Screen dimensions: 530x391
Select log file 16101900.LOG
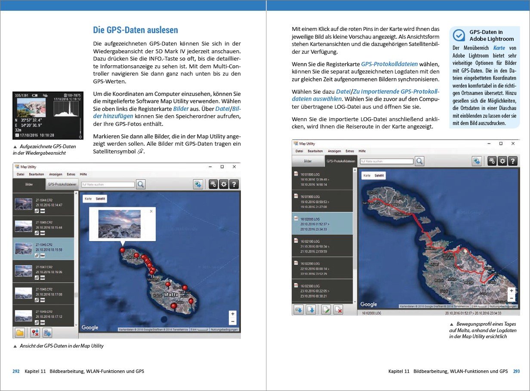[322, 201]
